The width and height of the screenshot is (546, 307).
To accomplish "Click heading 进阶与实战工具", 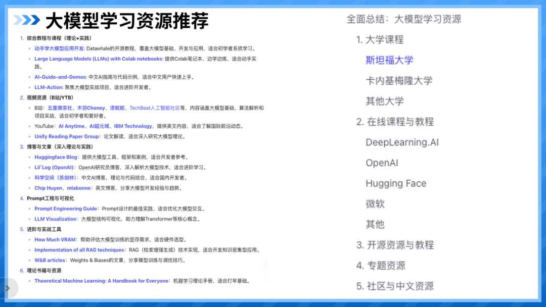I will 44,229.
